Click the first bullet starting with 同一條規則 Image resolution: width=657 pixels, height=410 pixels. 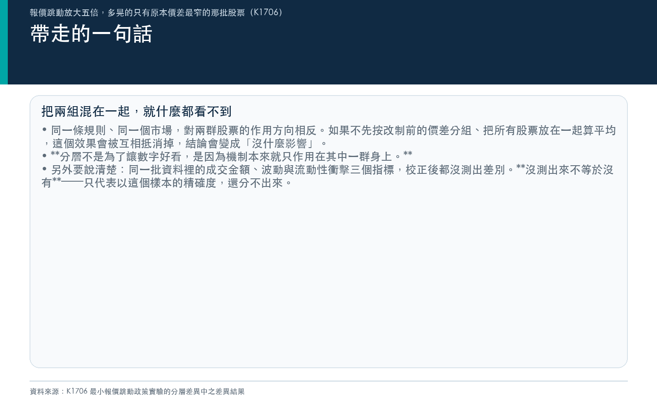(328, 137)
